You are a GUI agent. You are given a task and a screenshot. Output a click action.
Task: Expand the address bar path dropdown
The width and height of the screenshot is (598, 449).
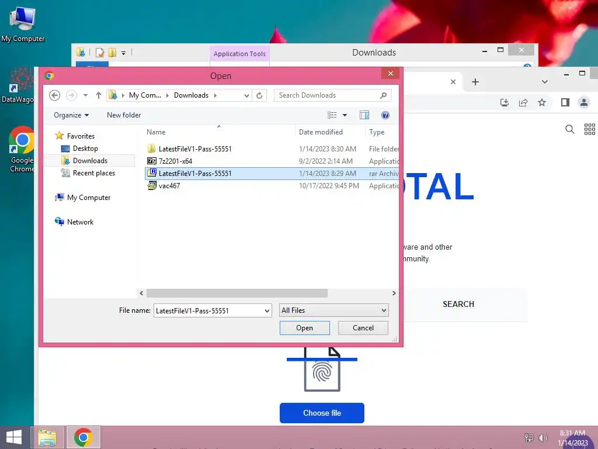click(x=247, y=95)
